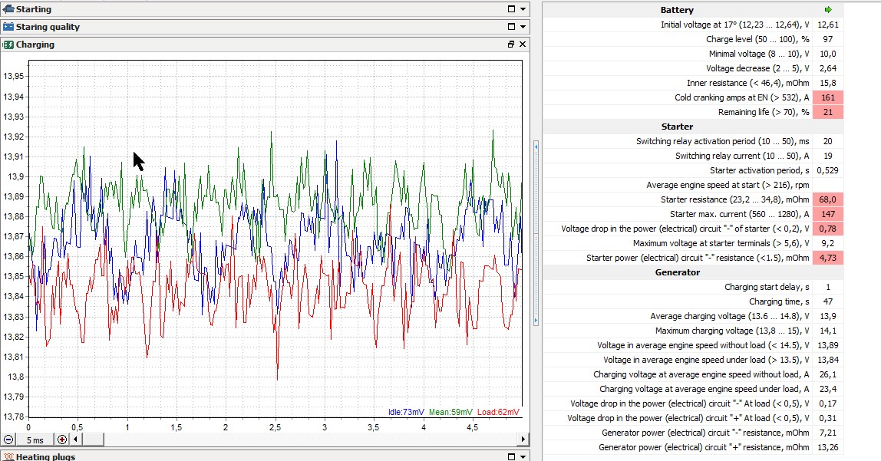881x461 pixels.
Task: Click the Load:62mV legend label
Action: click(x=498, y=412)
